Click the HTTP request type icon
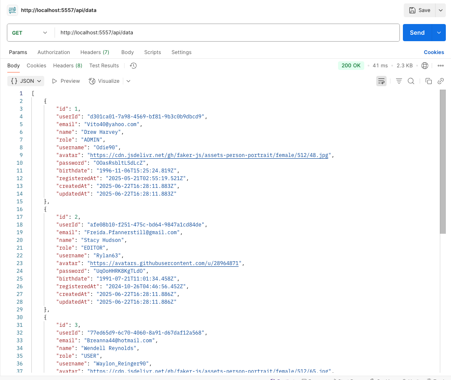451x380 pixels. click(12, 10)
